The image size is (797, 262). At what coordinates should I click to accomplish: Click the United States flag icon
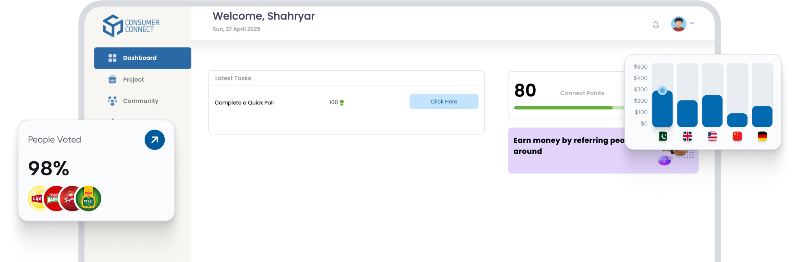(x=712, y=136)
